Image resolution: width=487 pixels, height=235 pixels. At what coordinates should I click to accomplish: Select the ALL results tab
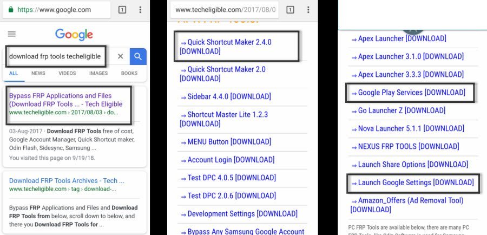pos(14,73)
